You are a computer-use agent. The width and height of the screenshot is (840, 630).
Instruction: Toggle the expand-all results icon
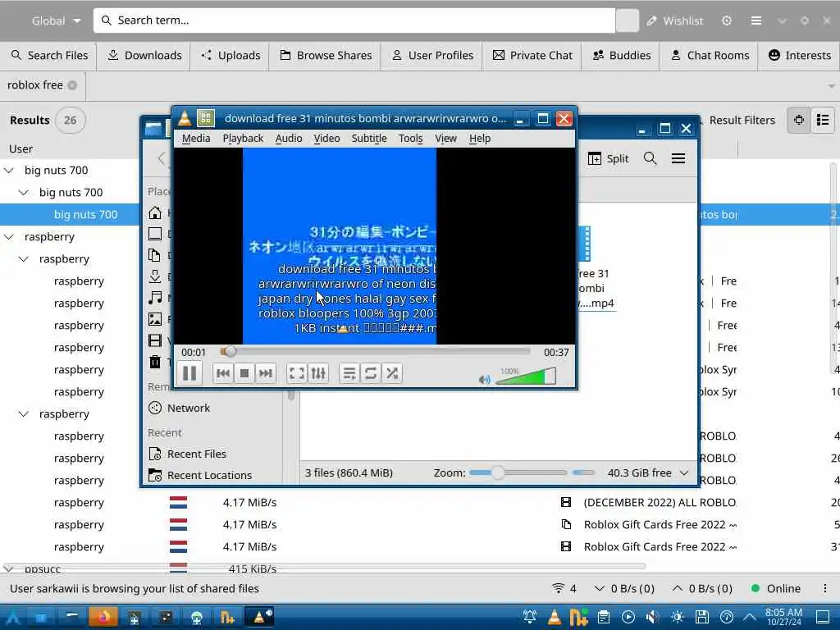799,120
